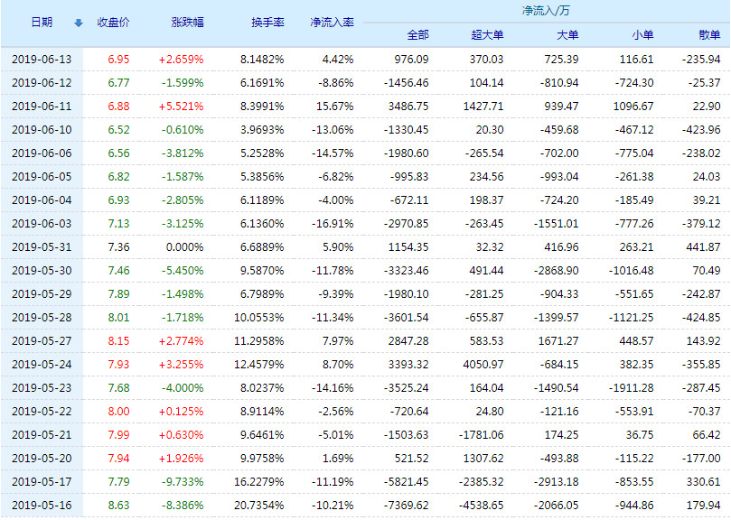Viewport: 731px width, 520px height.
Task: Click turnover rate 20.7354%
Action: [x=258, y=505]
